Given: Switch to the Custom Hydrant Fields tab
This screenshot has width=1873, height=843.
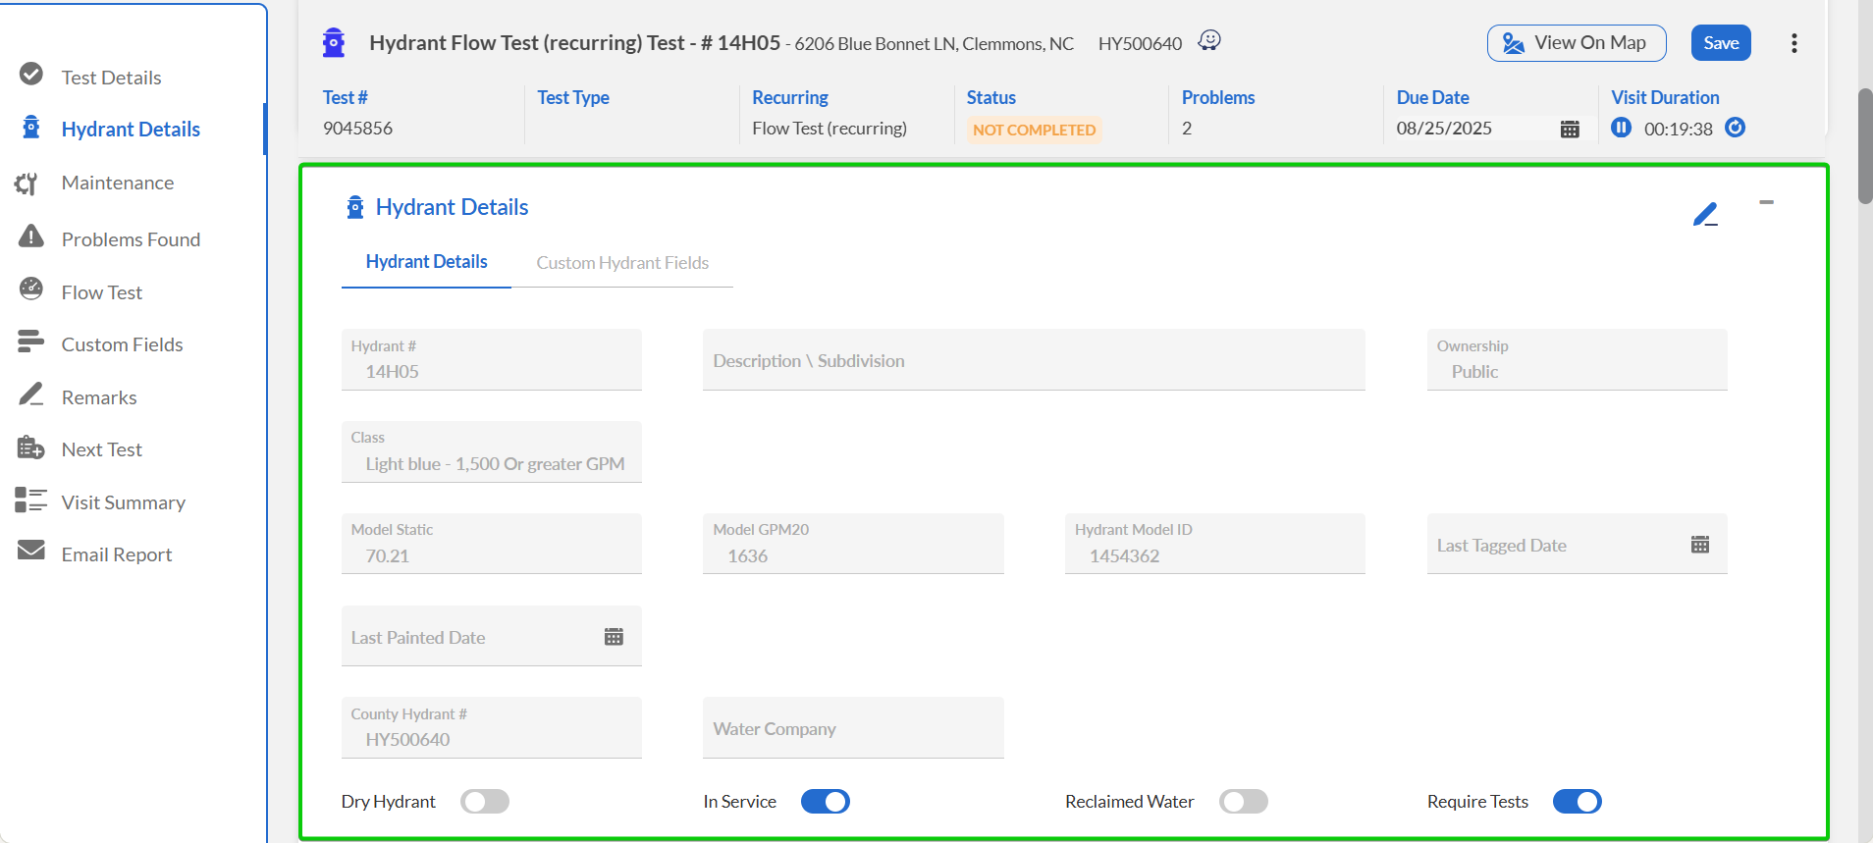Looking at the screenshot, I should (x=622, y=263).
